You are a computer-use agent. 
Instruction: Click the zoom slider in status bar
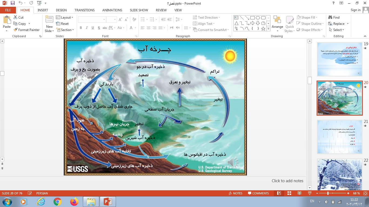(x=328, y=193)
